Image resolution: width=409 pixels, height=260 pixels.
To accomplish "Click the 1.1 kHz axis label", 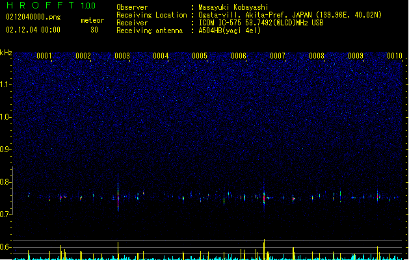I will 5,84.
